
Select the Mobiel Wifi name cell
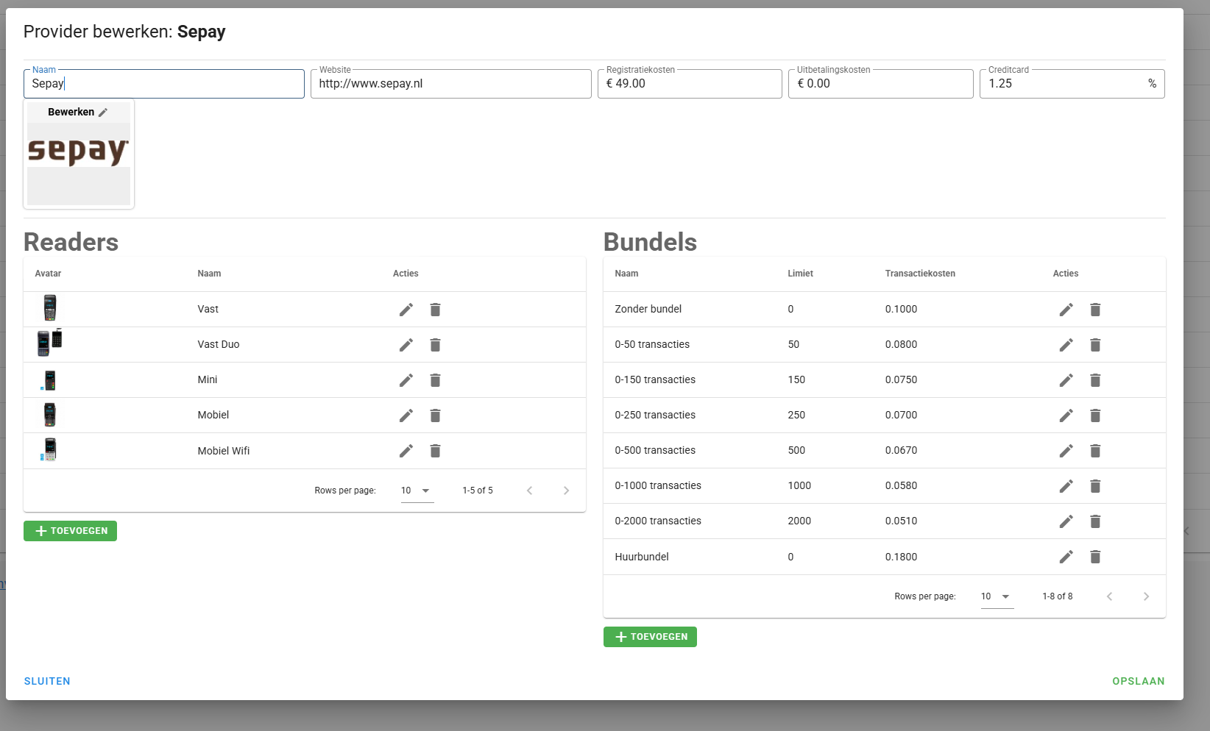(x=224, y=451)
